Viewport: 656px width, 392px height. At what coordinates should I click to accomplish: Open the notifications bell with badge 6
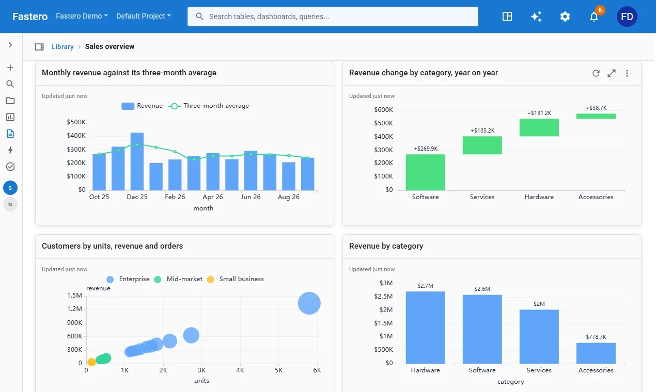tap(595, 15)
